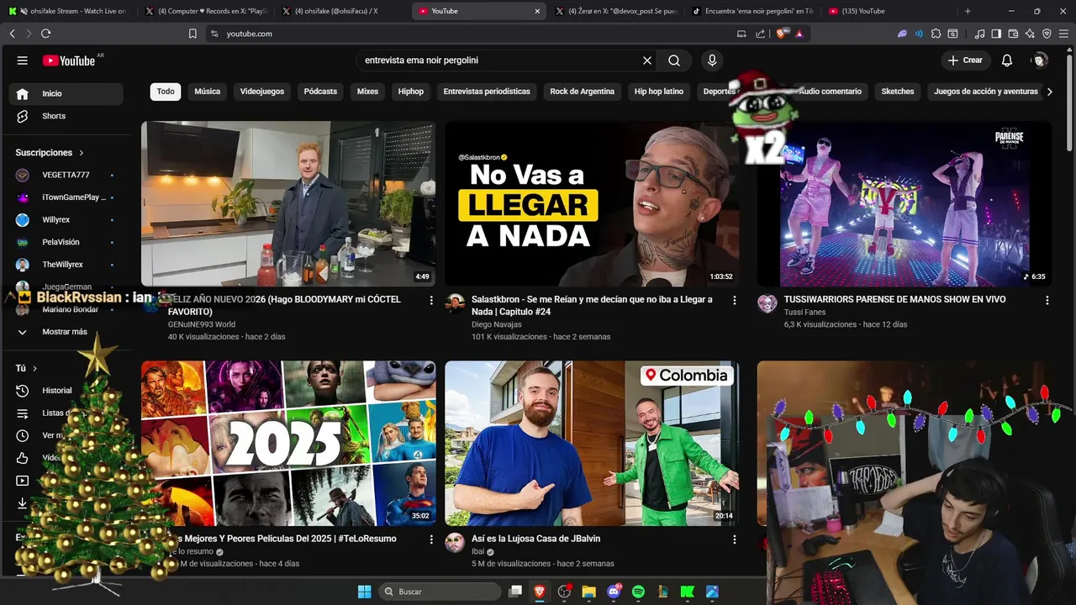The height and width of the screenshot is (605, 1076).
Task: Select the Videojuegos filter chip
Action: (x=262, y=92)
